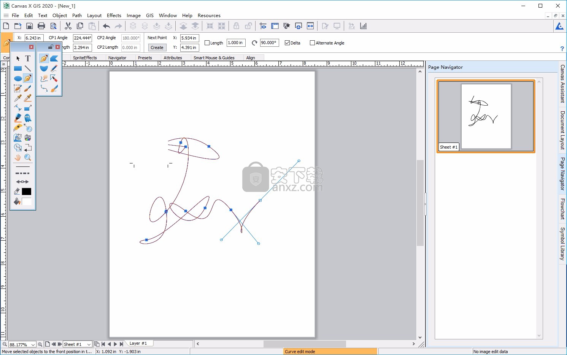Toggle the lock on pen flyout palette
This screenshot has height=355, width=567.
click(x=51, y=47)
